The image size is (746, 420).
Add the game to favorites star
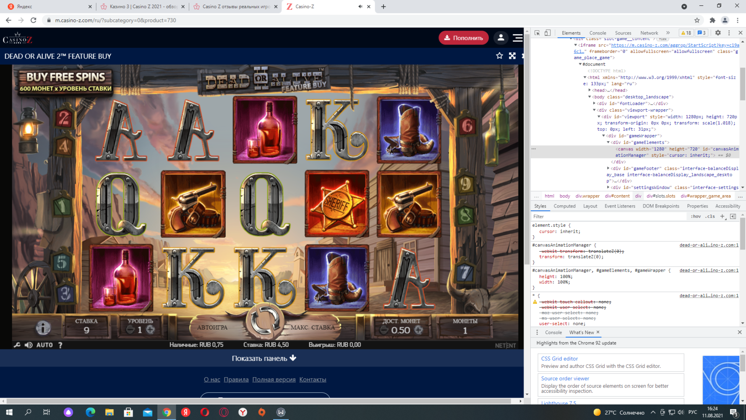pos(499,56)
